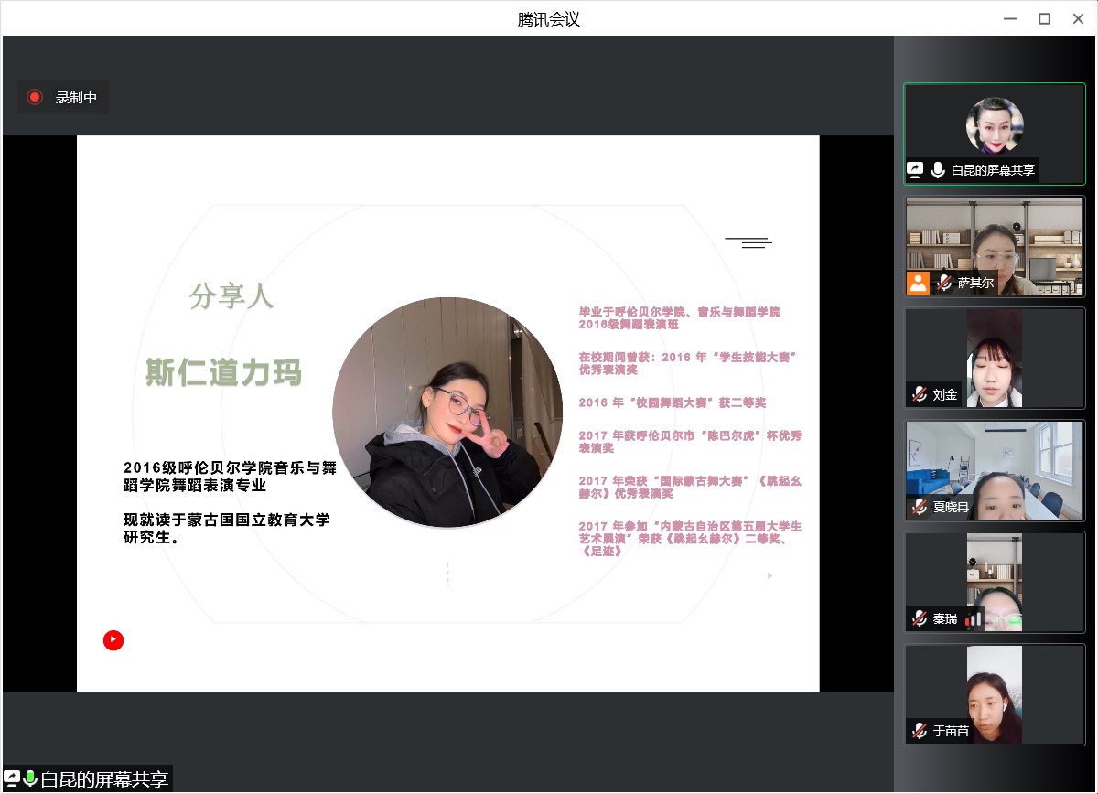Click the red play button on the slide
Viewport: 1098px width, 794px height.
coord(113,640)
